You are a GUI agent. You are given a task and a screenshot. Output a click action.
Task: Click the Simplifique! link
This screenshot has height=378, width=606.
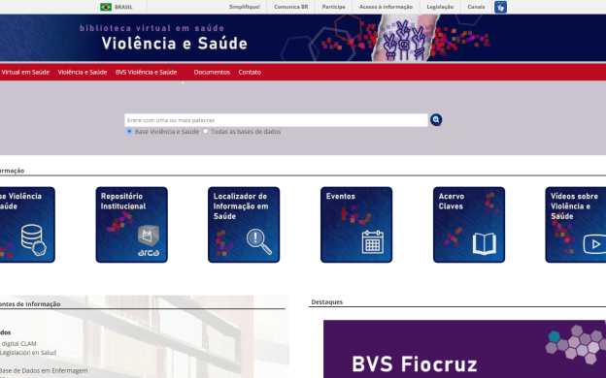pos(245,7)
